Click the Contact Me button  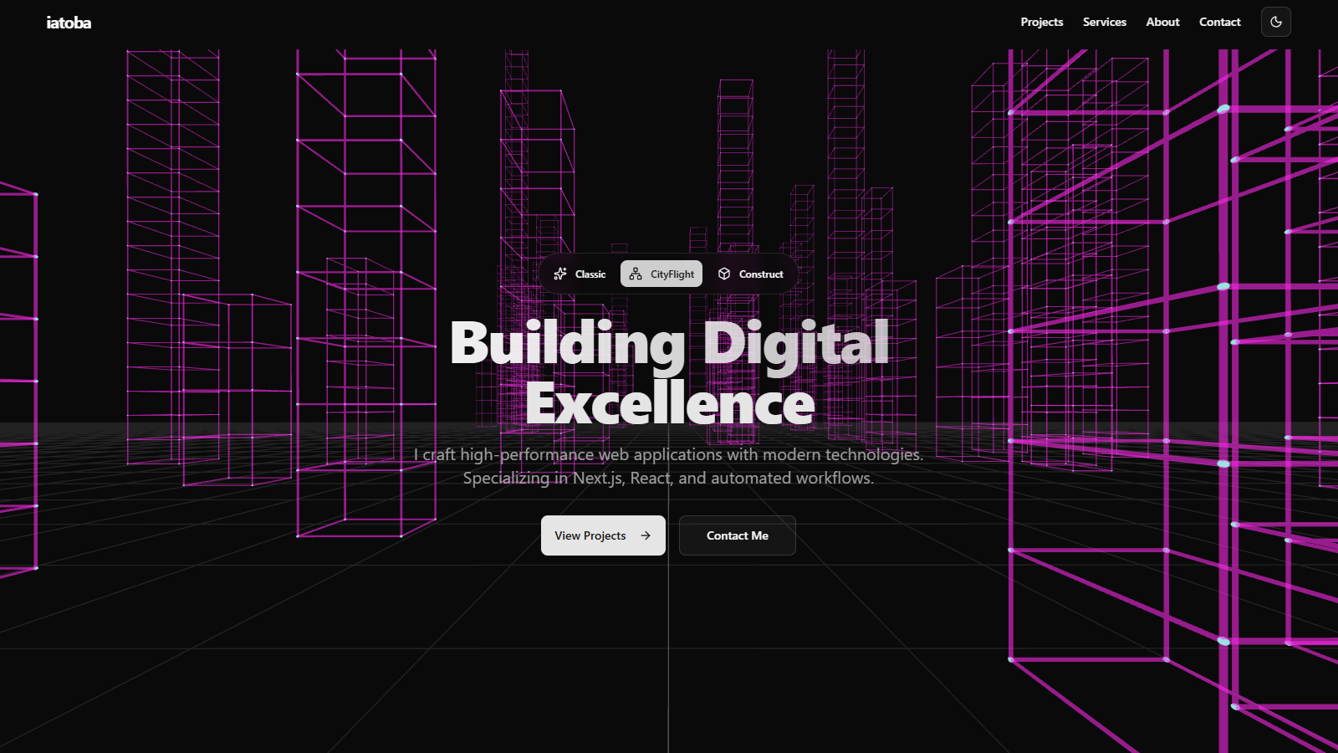737,535
